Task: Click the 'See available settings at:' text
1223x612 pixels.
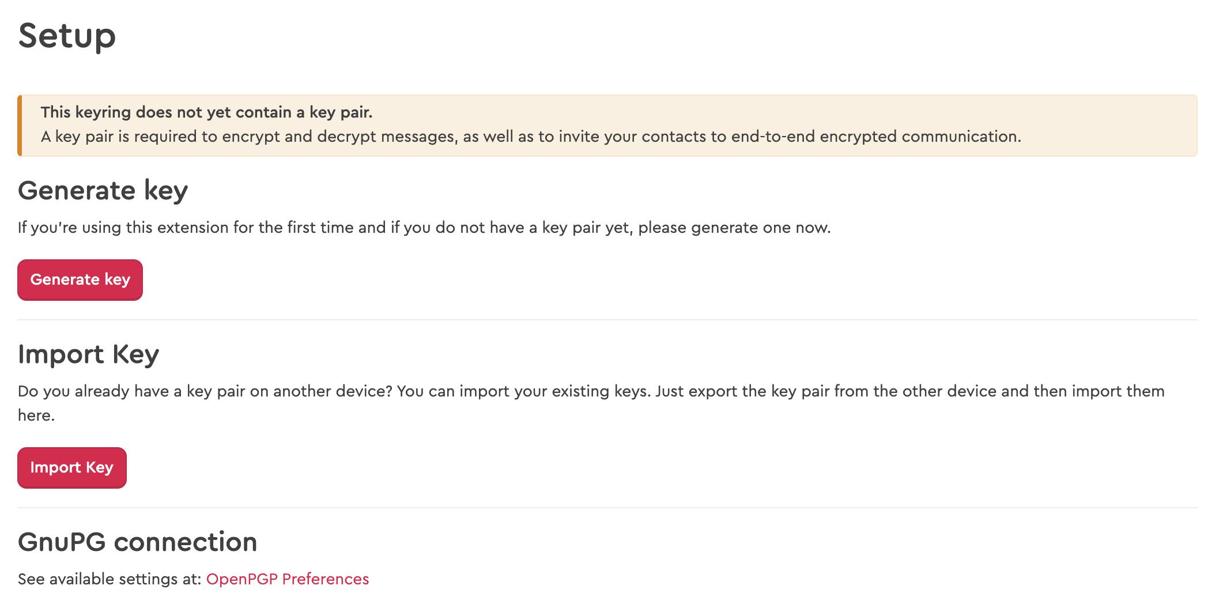Action: tap(110, 579)
